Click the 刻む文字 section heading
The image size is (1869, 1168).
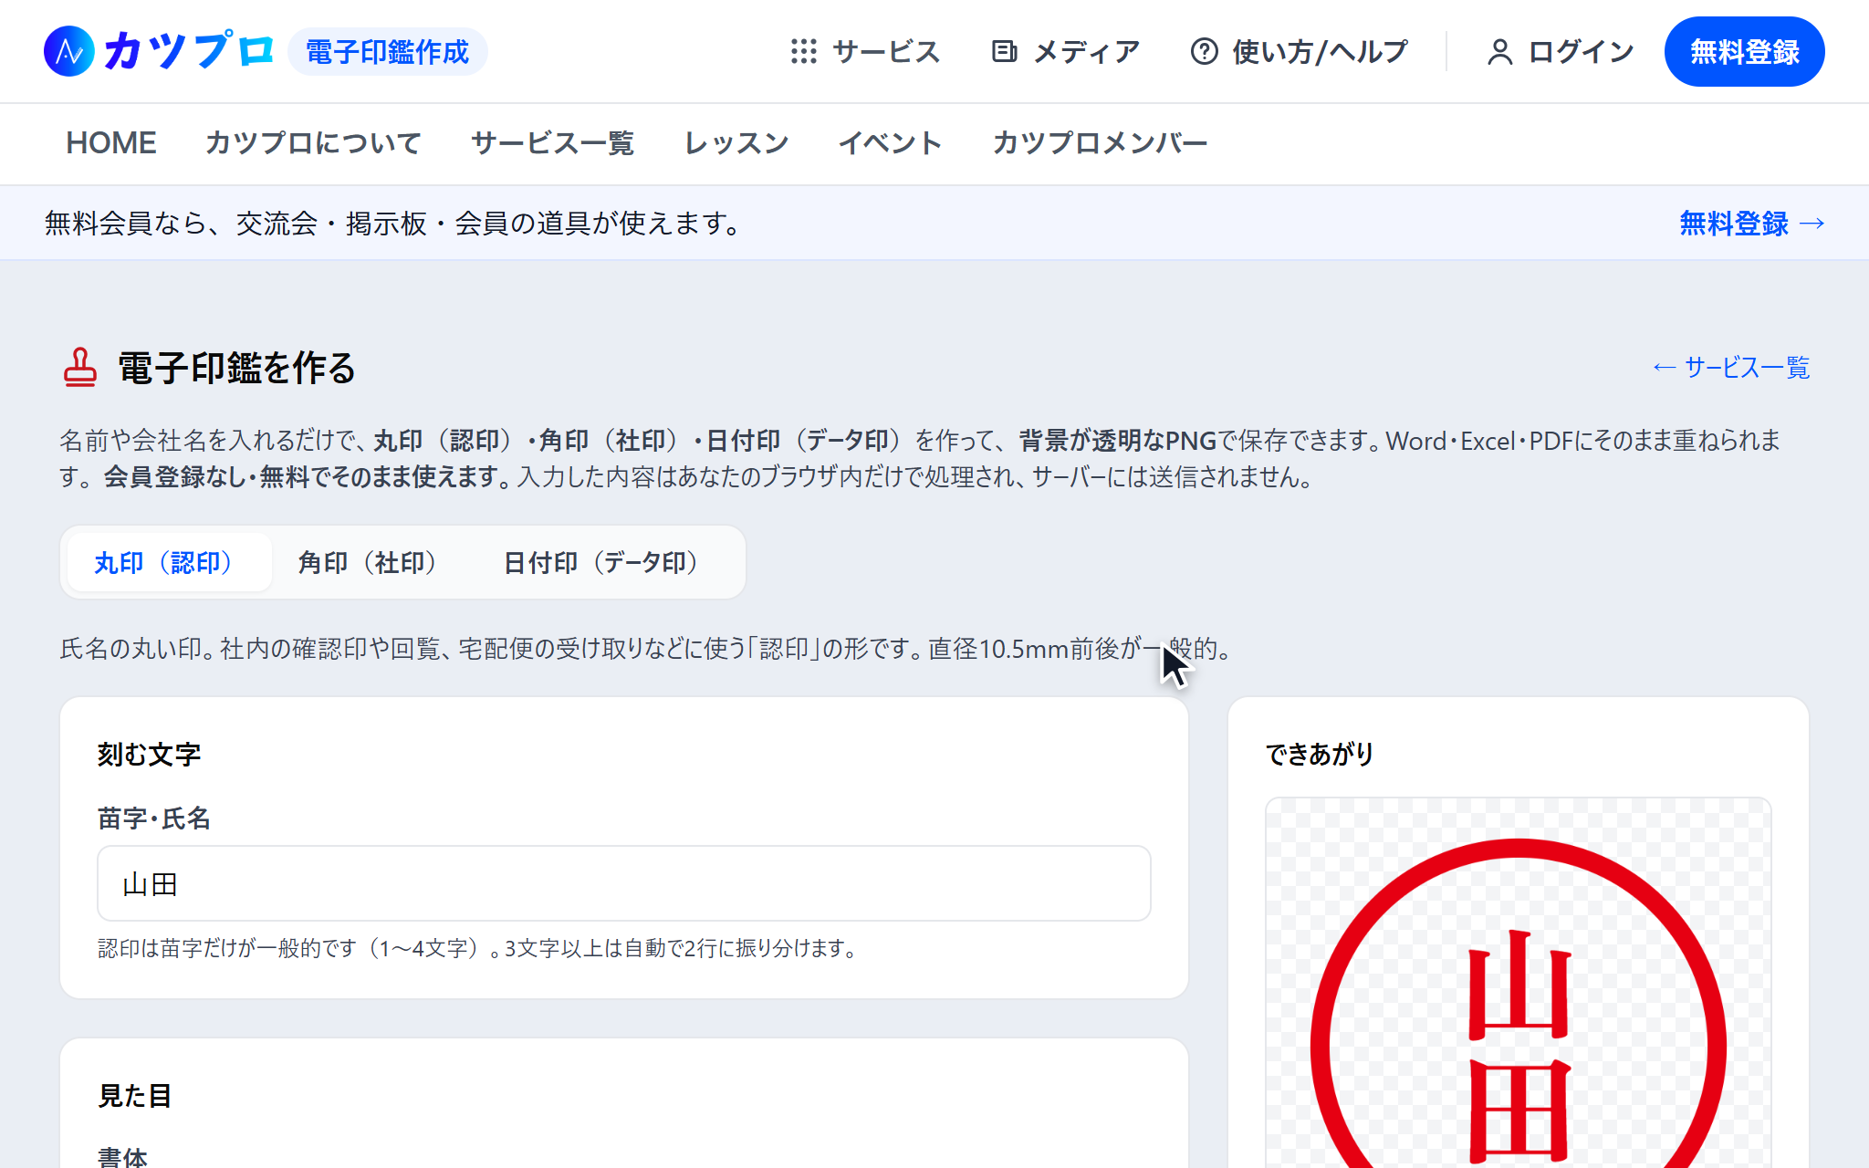tap(149, 755)
